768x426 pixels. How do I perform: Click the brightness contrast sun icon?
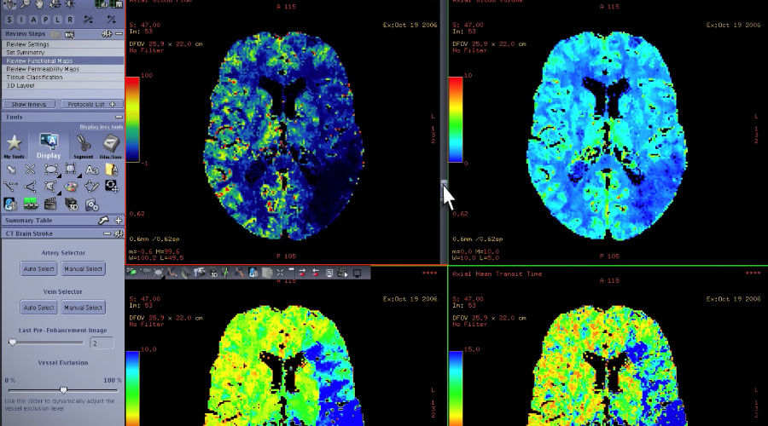(x=70, y=4)
